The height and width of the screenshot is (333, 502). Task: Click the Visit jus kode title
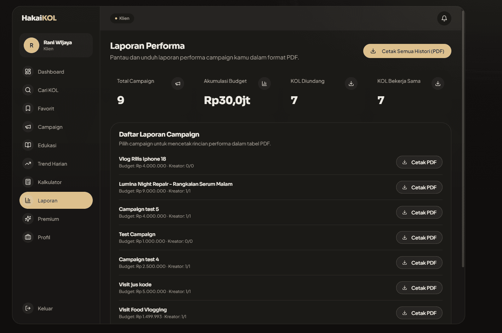(135, 285)
